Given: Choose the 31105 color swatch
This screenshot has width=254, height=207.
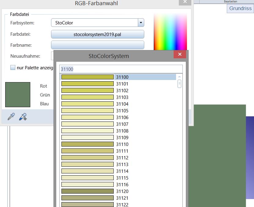Looking at the screenshot, I should click(87, 111).
